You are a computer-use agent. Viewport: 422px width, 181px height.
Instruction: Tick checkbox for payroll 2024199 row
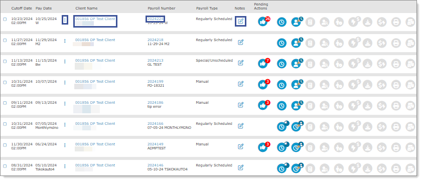5,82
